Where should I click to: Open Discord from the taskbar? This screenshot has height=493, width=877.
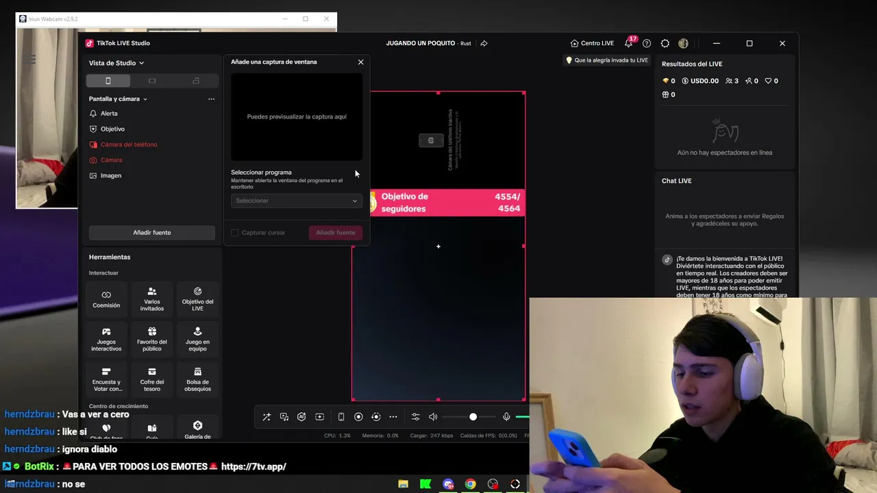point(448,484)
